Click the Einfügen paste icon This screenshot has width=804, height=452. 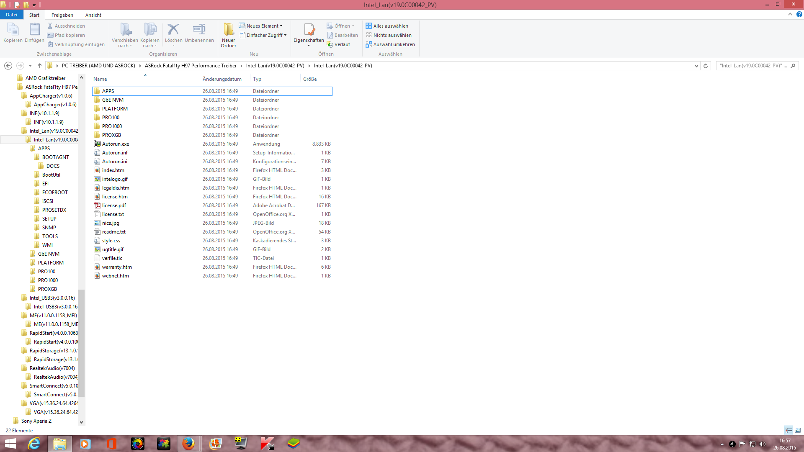pos(34,30)
